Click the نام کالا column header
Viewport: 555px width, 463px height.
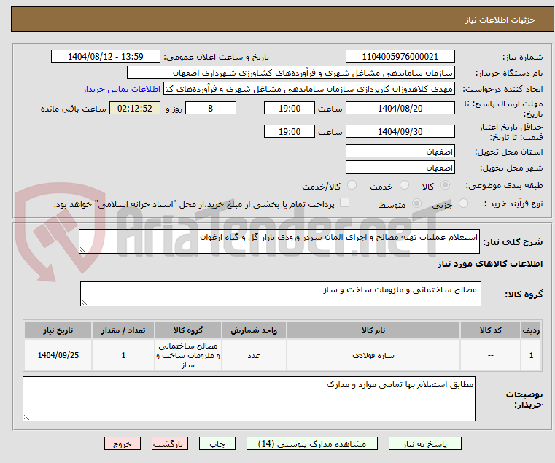tap(373, 330)
